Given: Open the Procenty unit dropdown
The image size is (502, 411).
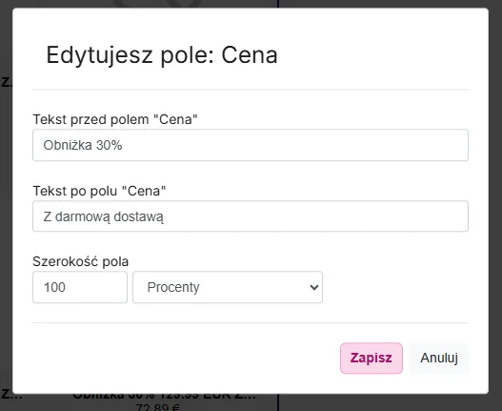Looking at the screenshot, I should point(228,287).
